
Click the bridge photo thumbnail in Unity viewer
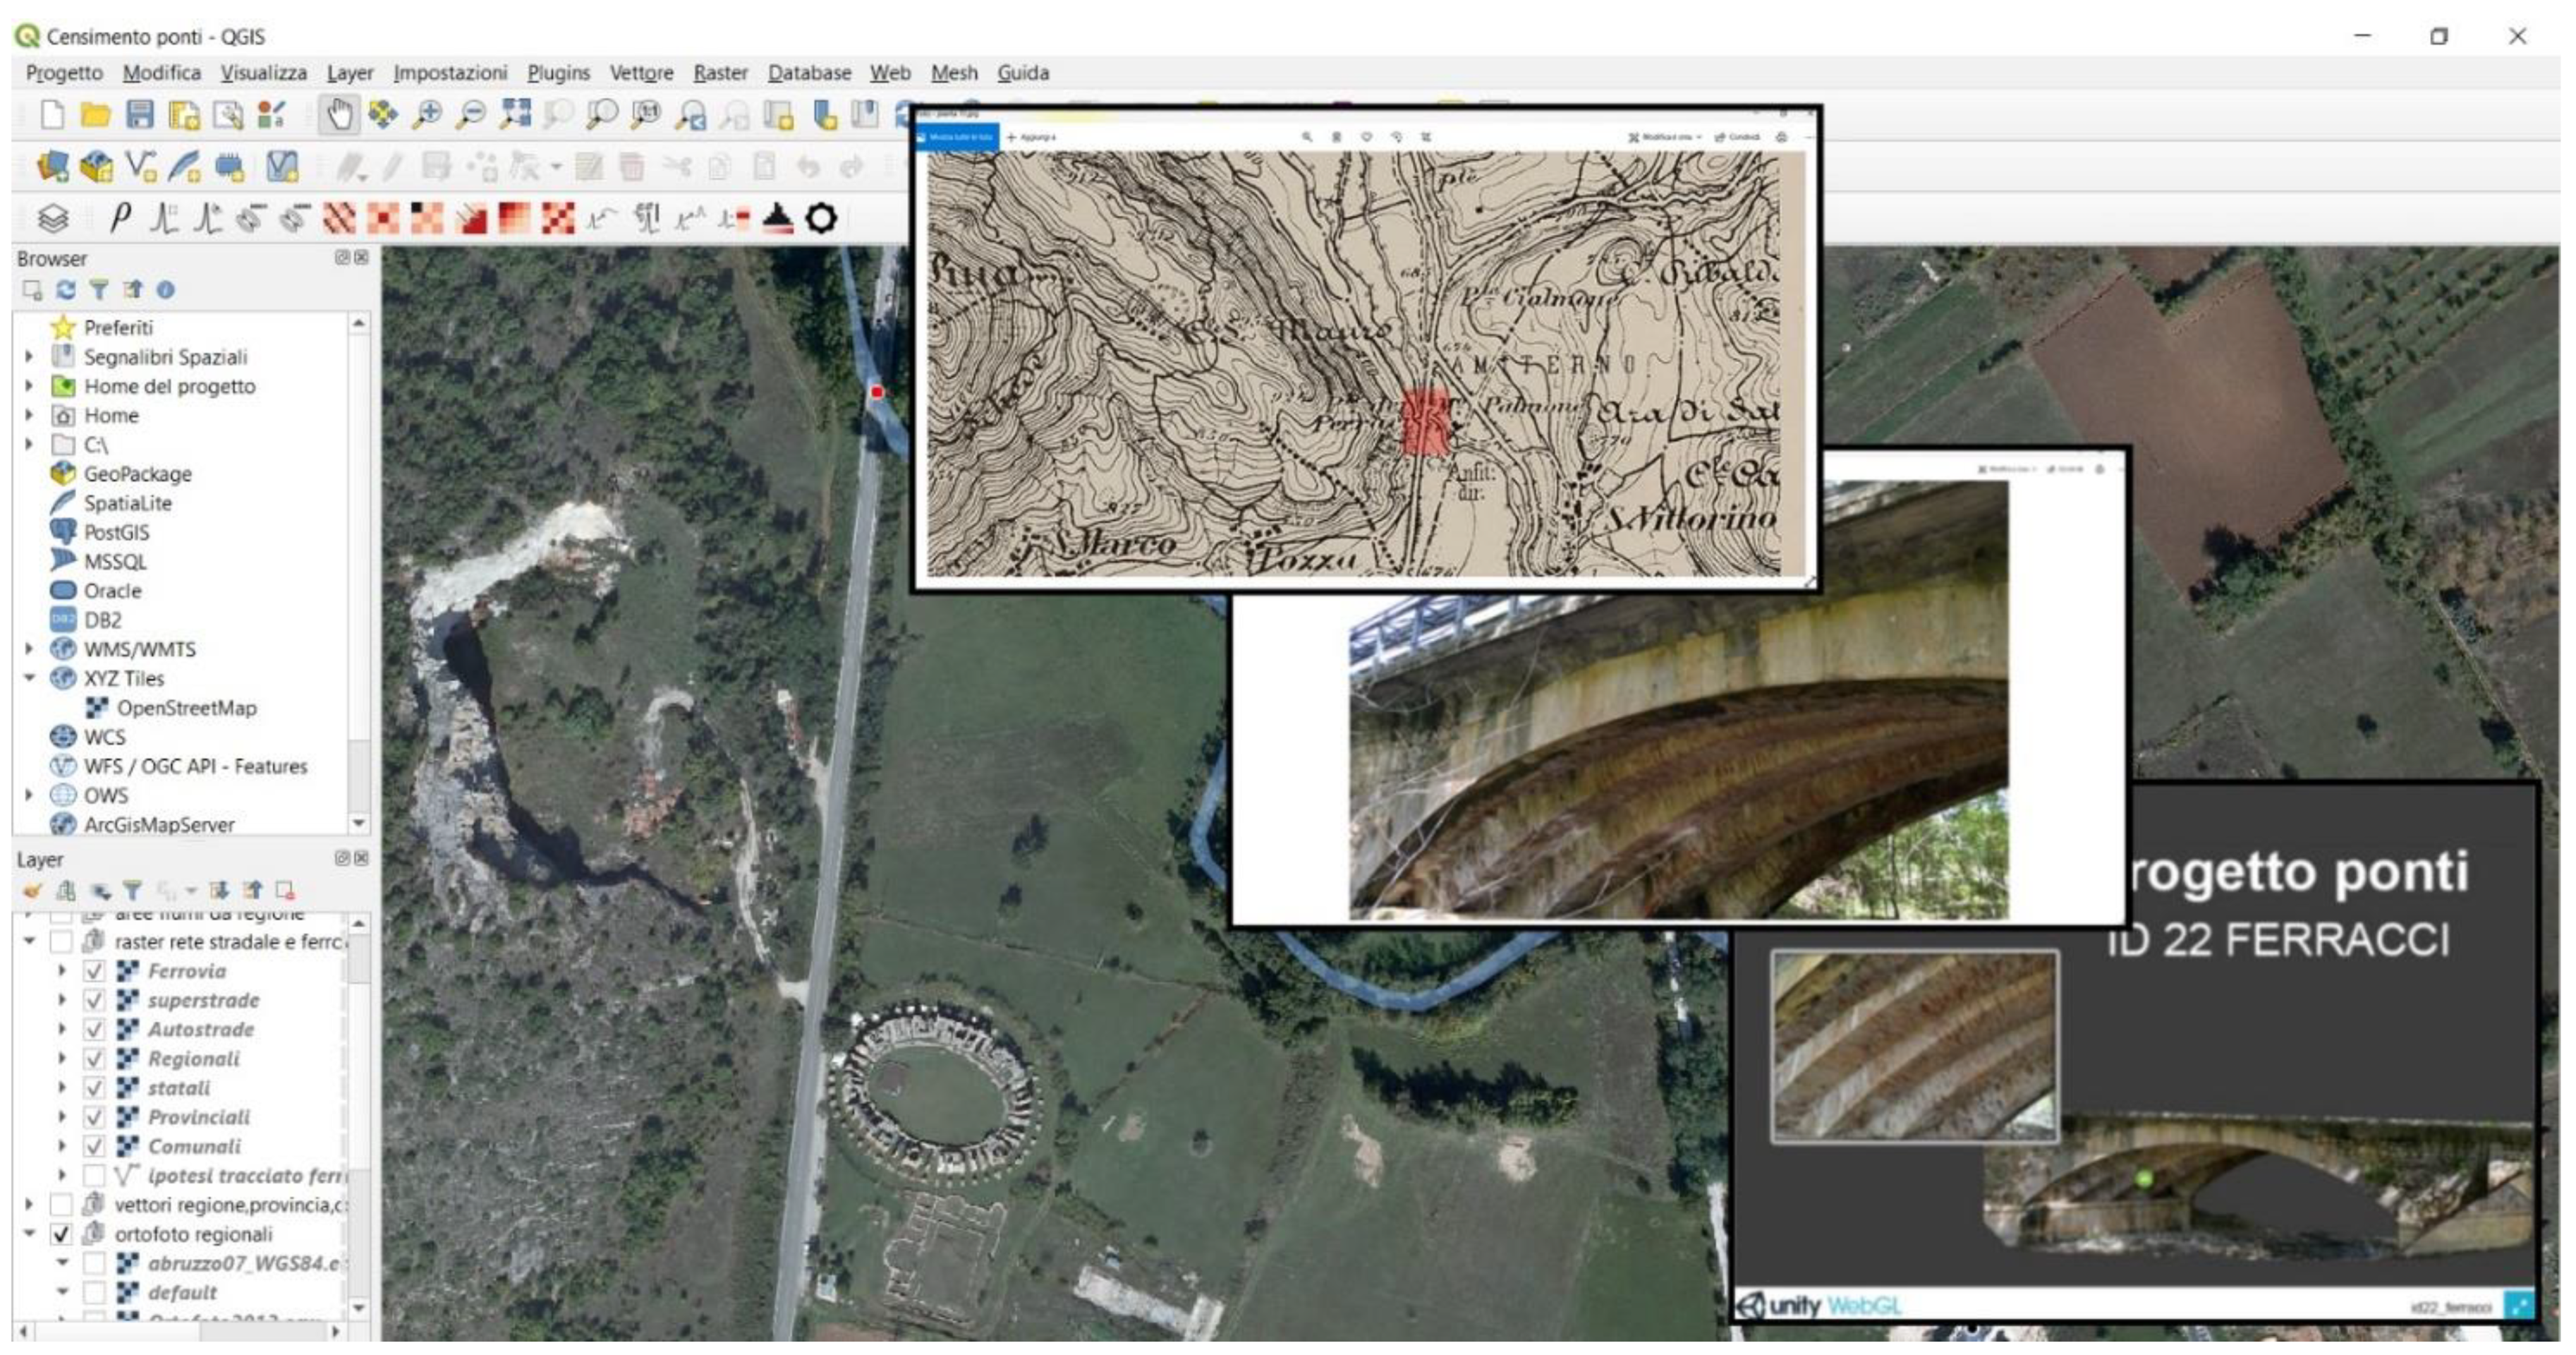(1914, 1046)
